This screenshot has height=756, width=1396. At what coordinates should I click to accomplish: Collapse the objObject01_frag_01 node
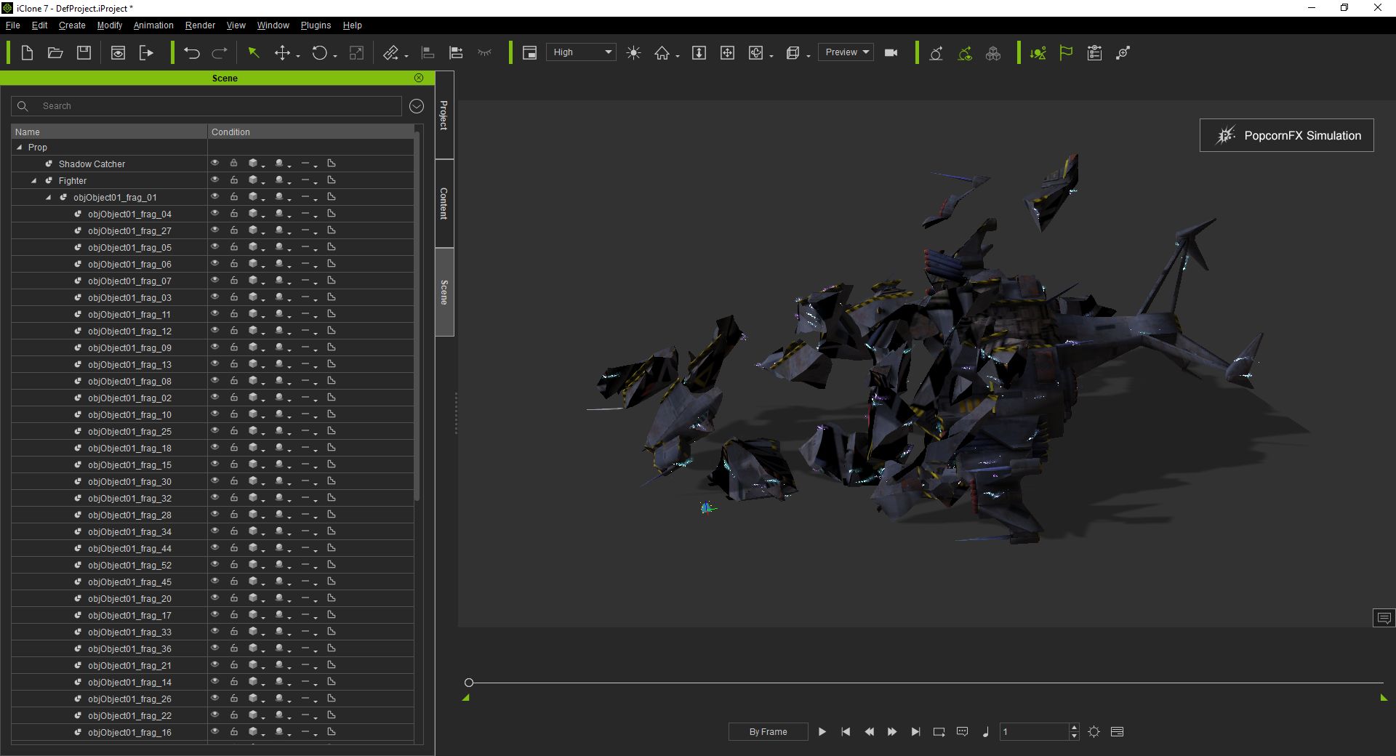click(49, 197)
